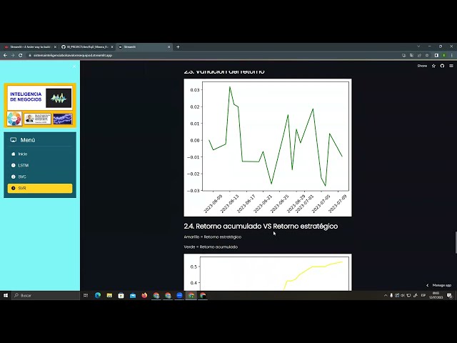Viewport: 457px width, 343px height.
Task: Open Microsoft Store from the taskbar
Action: [x=121, y=295]
